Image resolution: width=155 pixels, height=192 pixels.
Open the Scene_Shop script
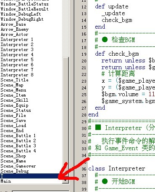[13, 156]
